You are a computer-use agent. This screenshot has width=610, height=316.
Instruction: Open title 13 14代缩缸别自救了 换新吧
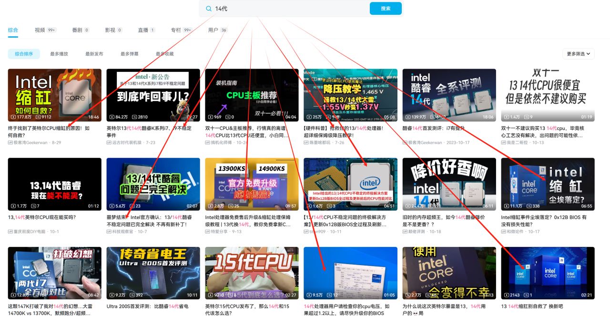click(x=532, y=306)
